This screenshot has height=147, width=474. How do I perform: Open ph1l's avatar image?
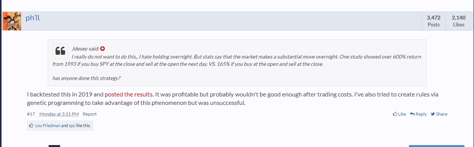pyautogui.click(x=11, y=21)
